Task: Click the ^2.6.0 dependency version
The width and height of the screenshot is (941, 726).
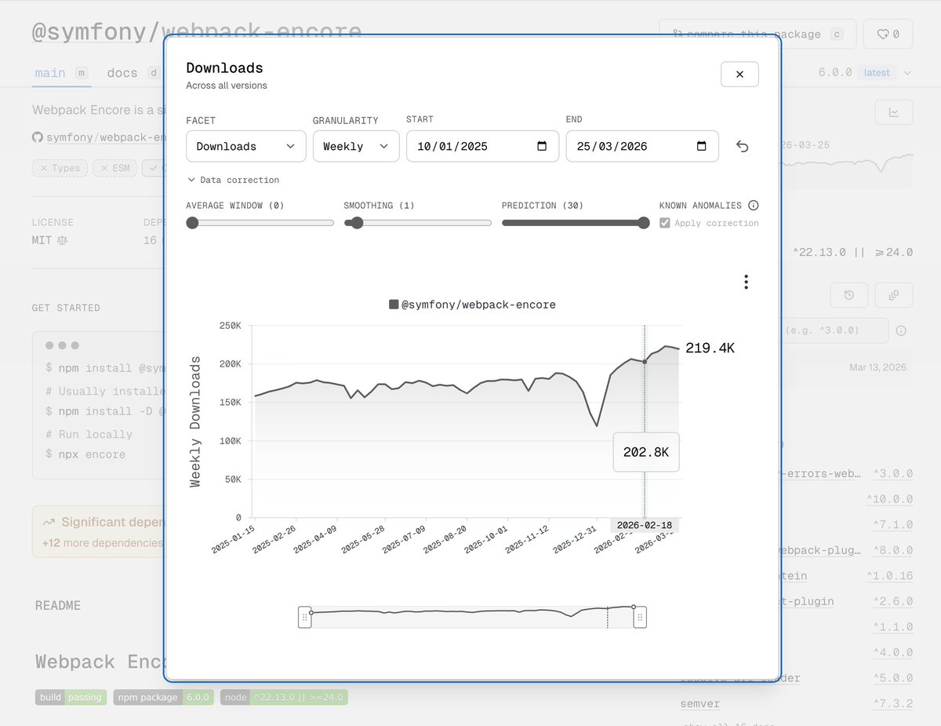Action: point(892,601)
